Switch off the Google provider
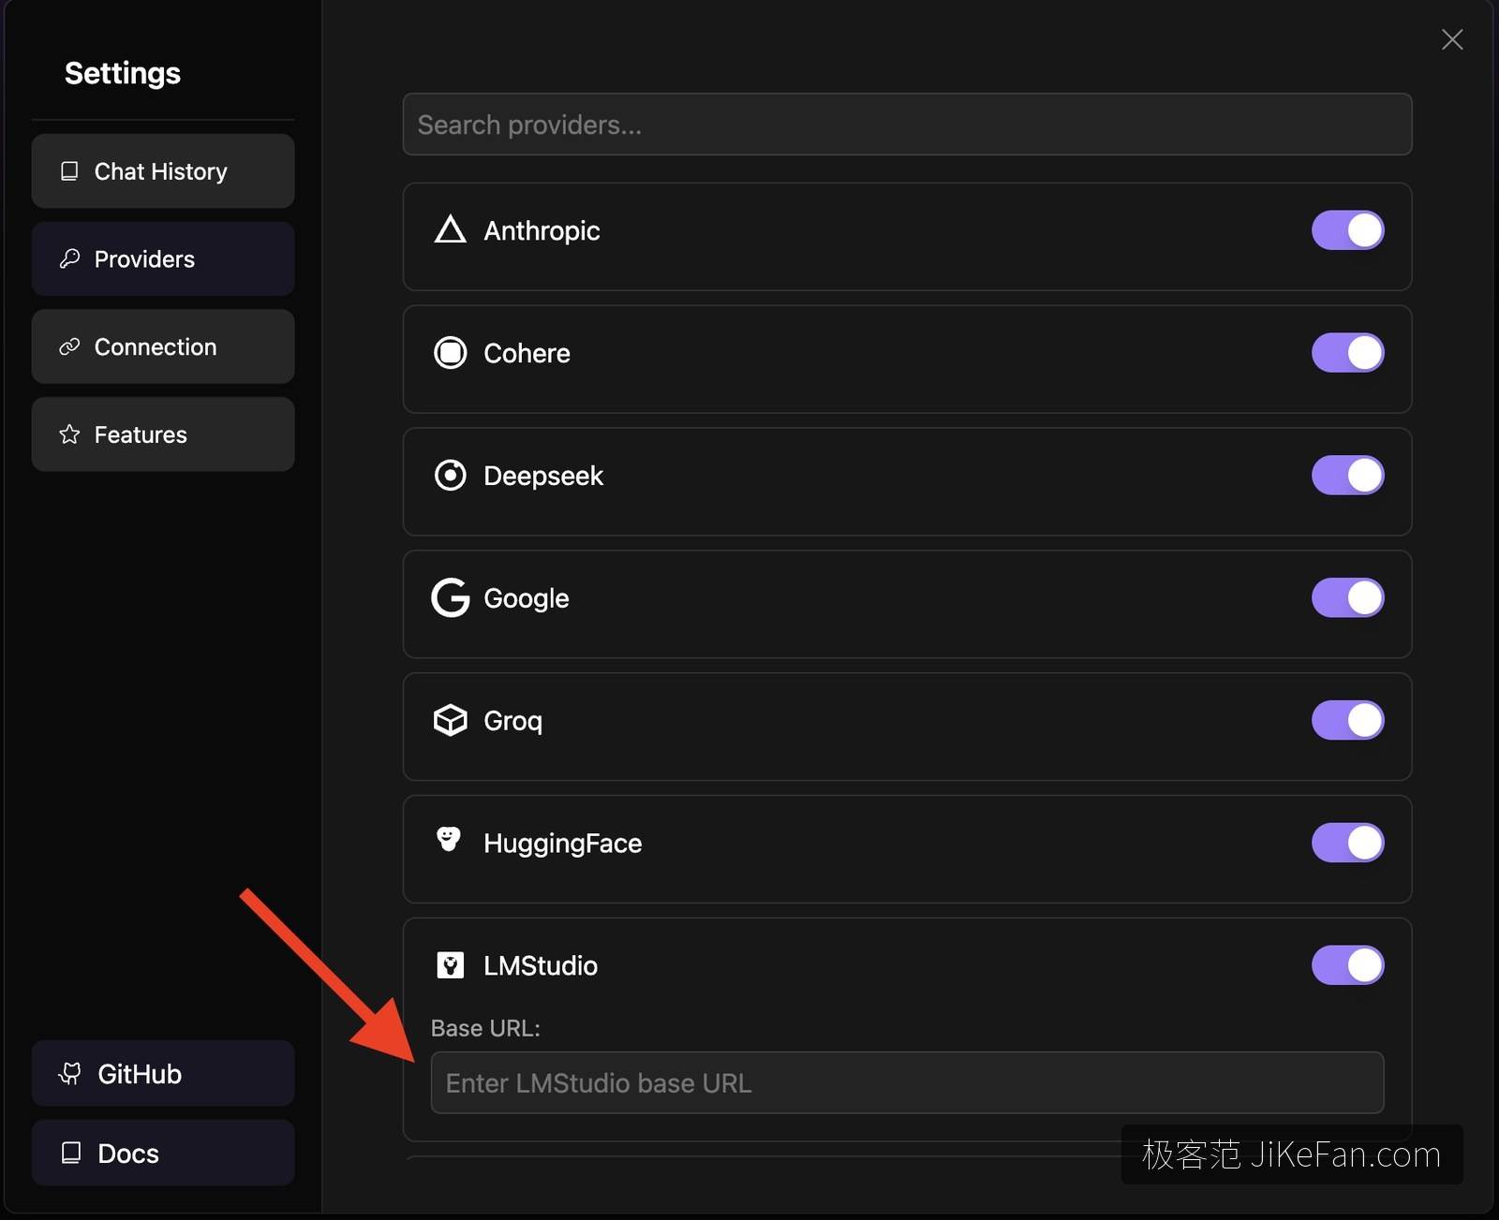 click(x=1348, y=597)
